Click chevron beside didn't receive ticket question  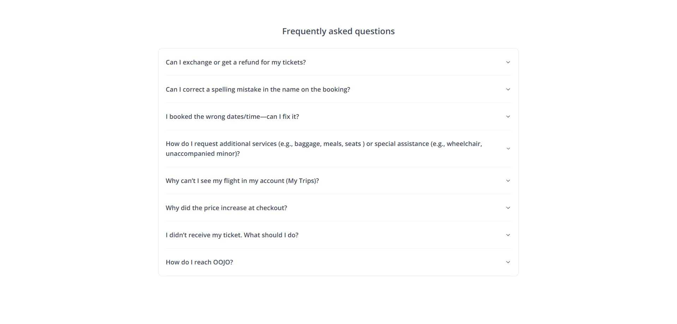(508, 235)
